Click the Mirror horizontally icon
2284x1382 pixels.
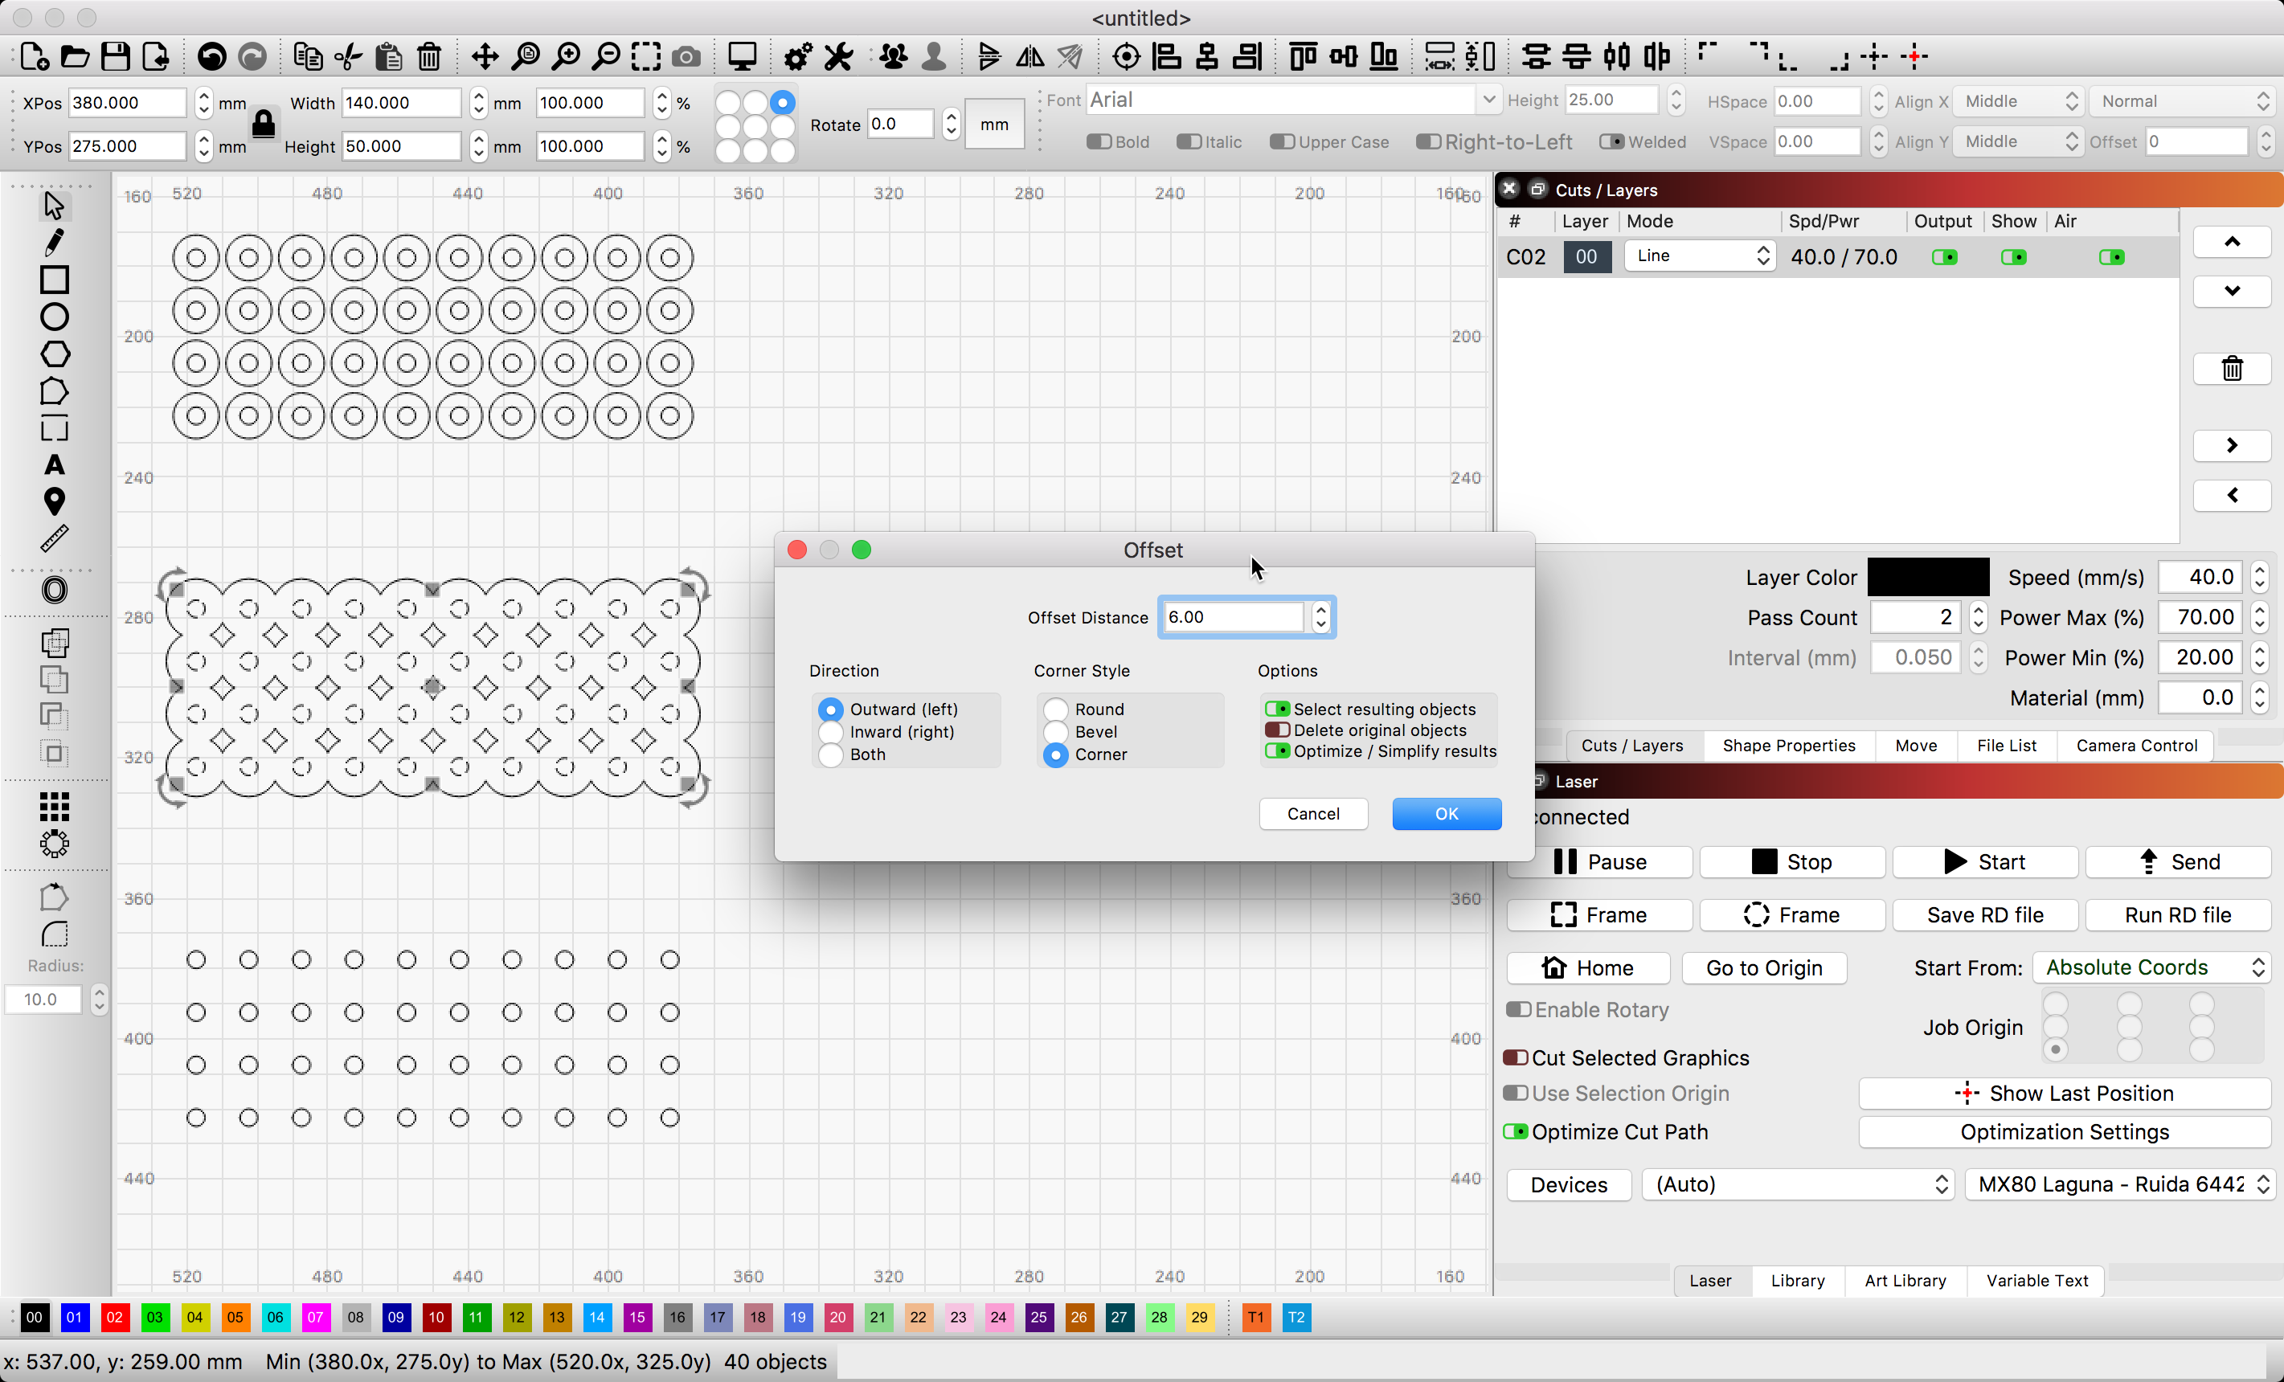(x=1029, y=56)
